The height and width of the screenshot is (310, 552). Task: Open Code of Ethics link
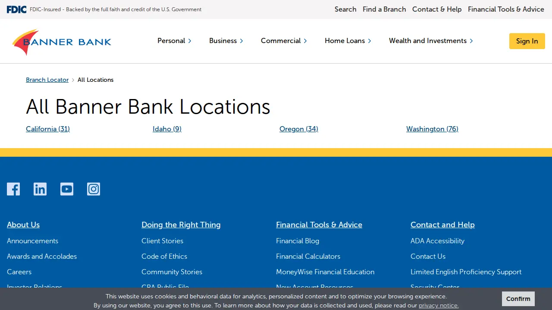coord(164,257)
